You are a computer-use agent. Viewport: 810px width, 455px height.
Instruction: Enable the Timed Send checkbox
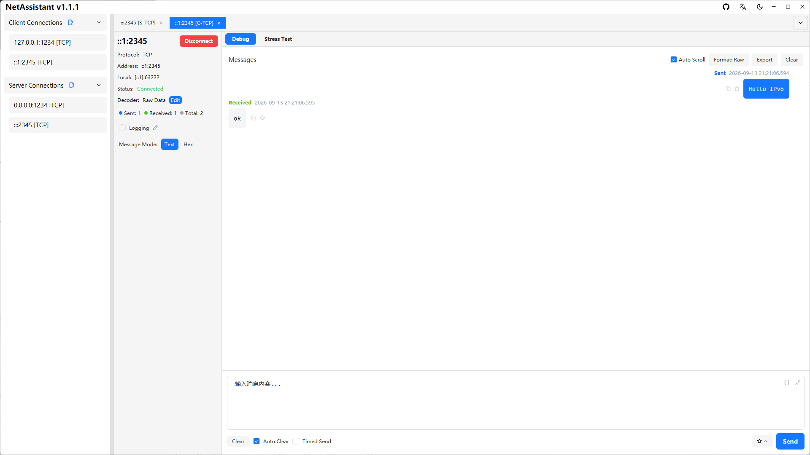(x=296, y=441)
